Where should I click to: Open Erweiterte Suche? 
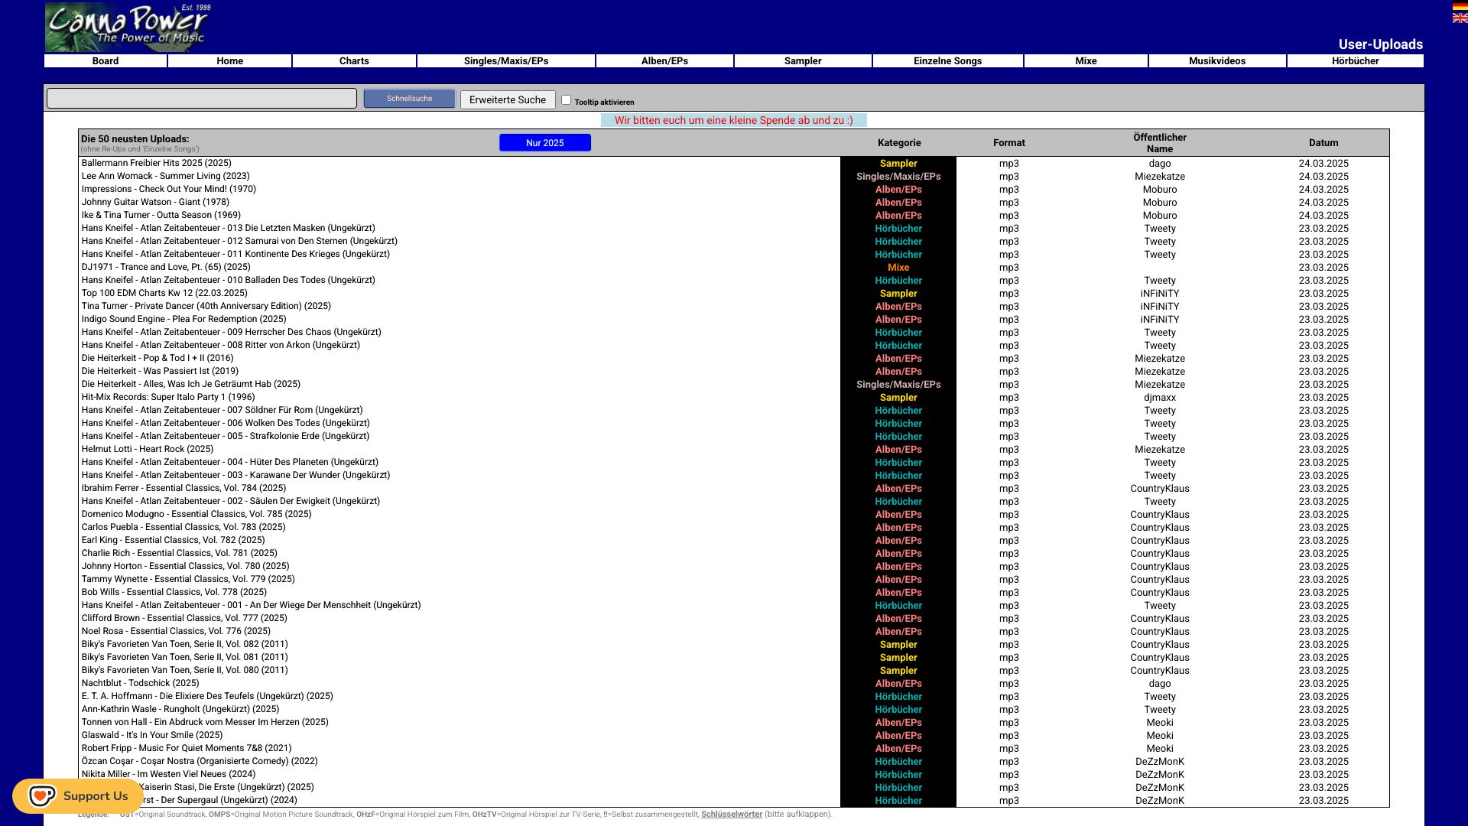pyautogui.click(x=508, y=100)
